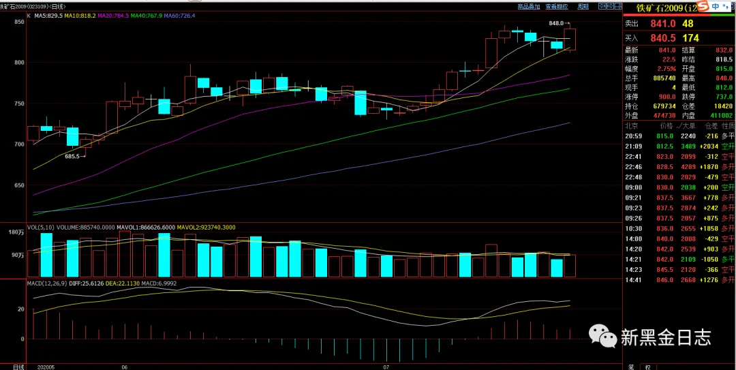Open the 周期 period selector
736x370 pixels.
click(583, 6)
